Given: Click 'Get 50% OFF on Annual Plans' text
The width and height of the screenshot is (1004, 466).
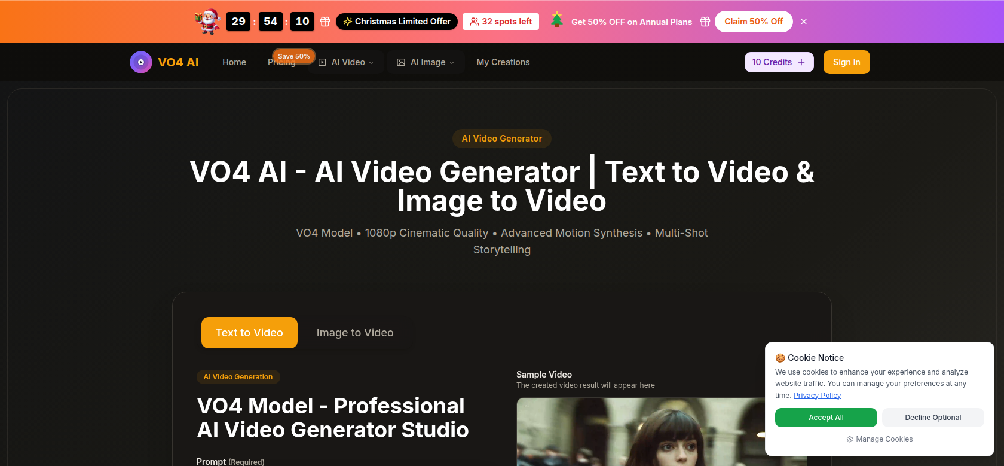Looking at the screenshot, I should click(632, 22).
